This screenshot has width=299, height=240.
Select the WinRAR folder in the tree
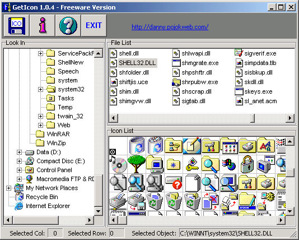tap(53, 134)
